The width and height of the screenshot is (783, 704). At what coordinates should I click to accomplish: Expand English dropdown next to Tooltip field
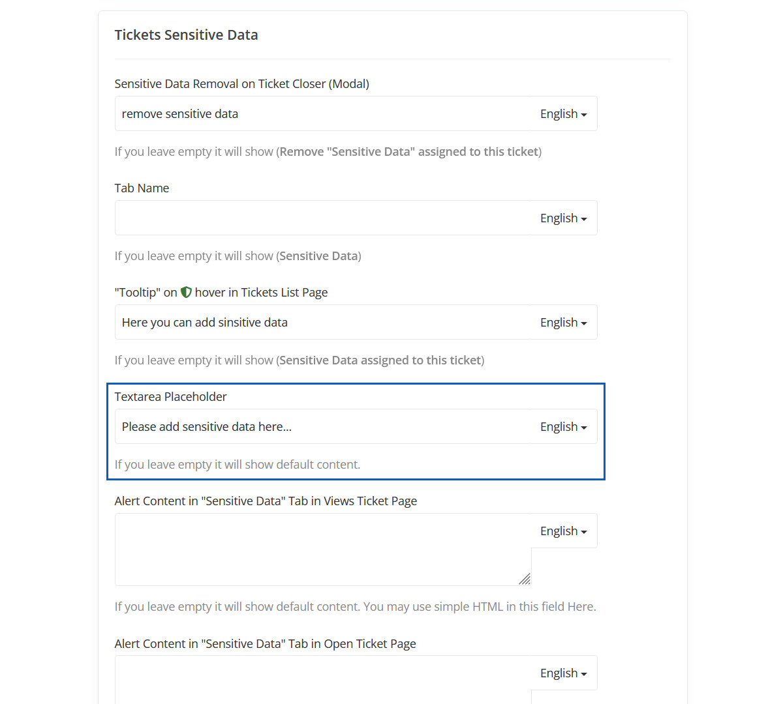pyautogui.click(x=564, y=323)
